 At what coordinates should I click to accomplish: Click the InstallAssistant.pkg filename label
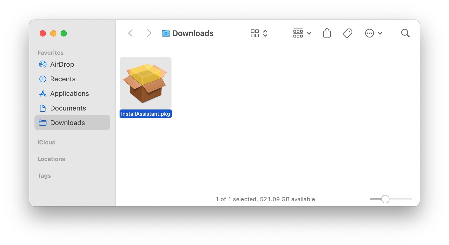pos(146,114)
